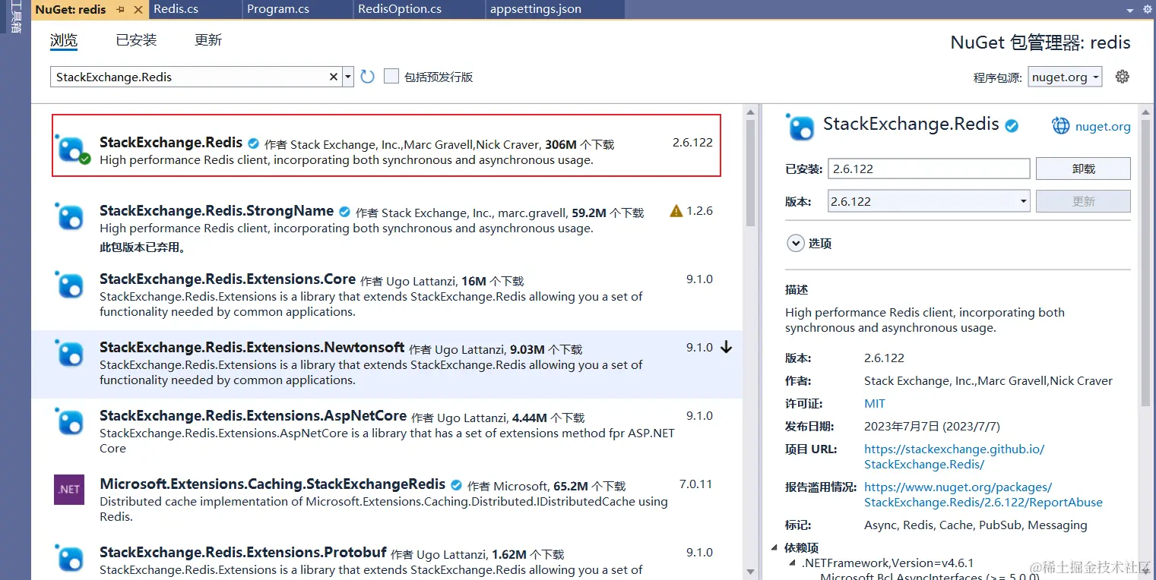Click the deprecation warning icon beside 1.2.6
Image resolution: width=1156 pixels, height=580 pixels.
pos(676,211)
